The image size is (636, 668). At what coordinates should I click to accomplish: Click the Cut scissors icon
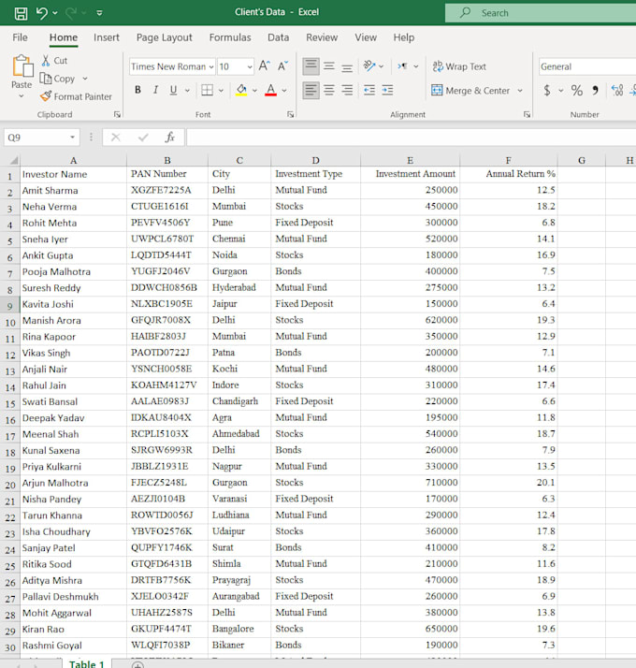[46, 61]
